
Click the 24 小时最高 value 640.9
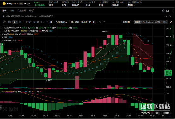pyautogui.click(x=101, y=5)
